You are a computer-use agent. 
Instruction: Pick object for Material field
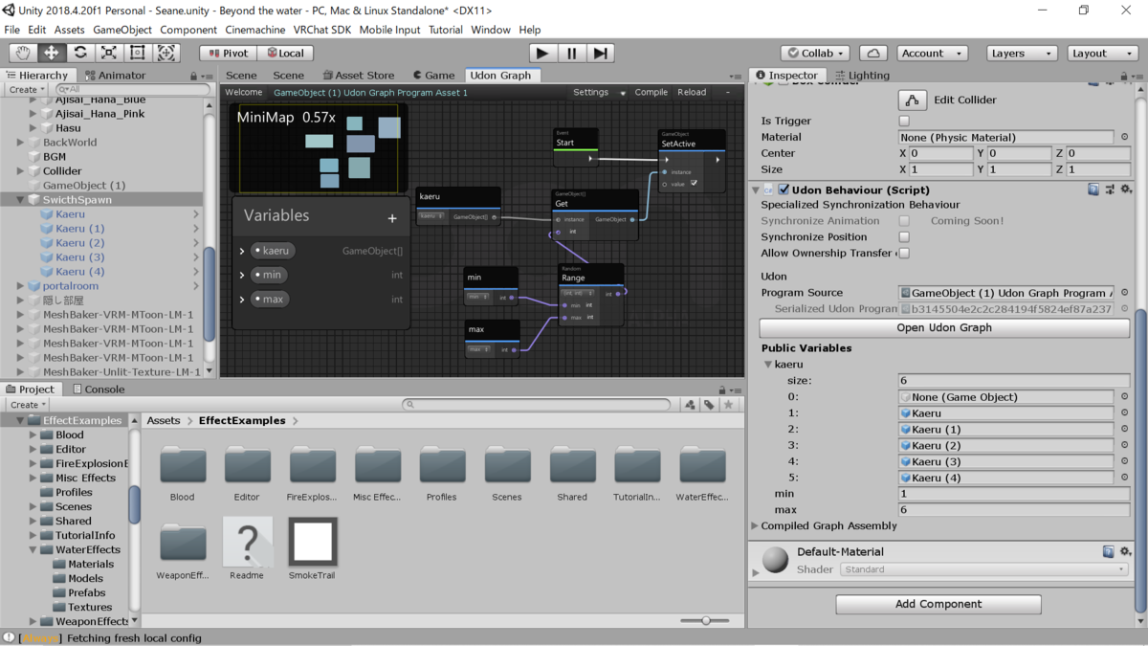1124,137
